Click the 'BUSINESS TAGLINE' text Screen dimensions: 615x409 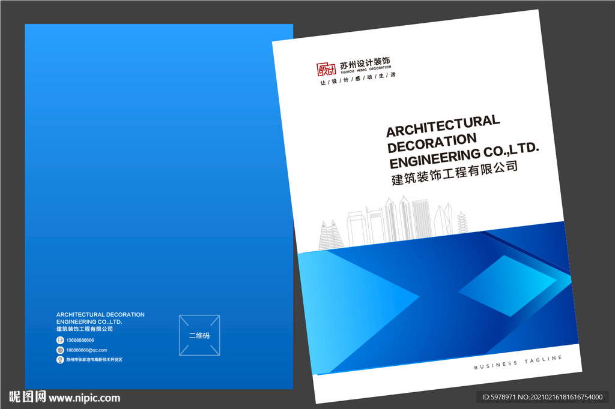pos(518,363)
